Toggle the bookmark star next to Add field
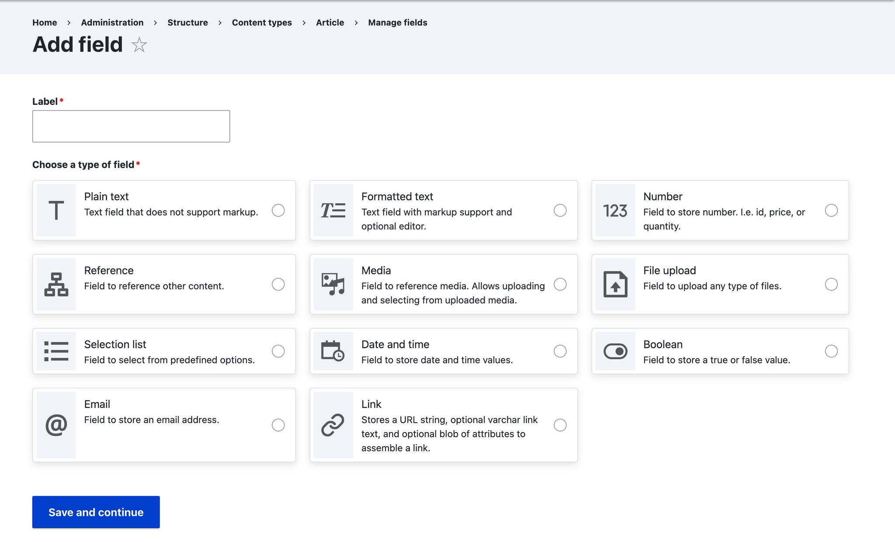This screenshot has height=542, width=895. coord(139,45)
